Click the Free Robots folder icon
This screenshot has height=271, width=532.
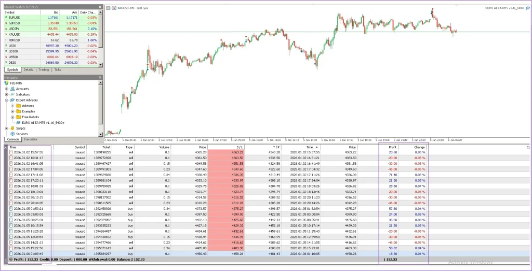click(18, 117)
